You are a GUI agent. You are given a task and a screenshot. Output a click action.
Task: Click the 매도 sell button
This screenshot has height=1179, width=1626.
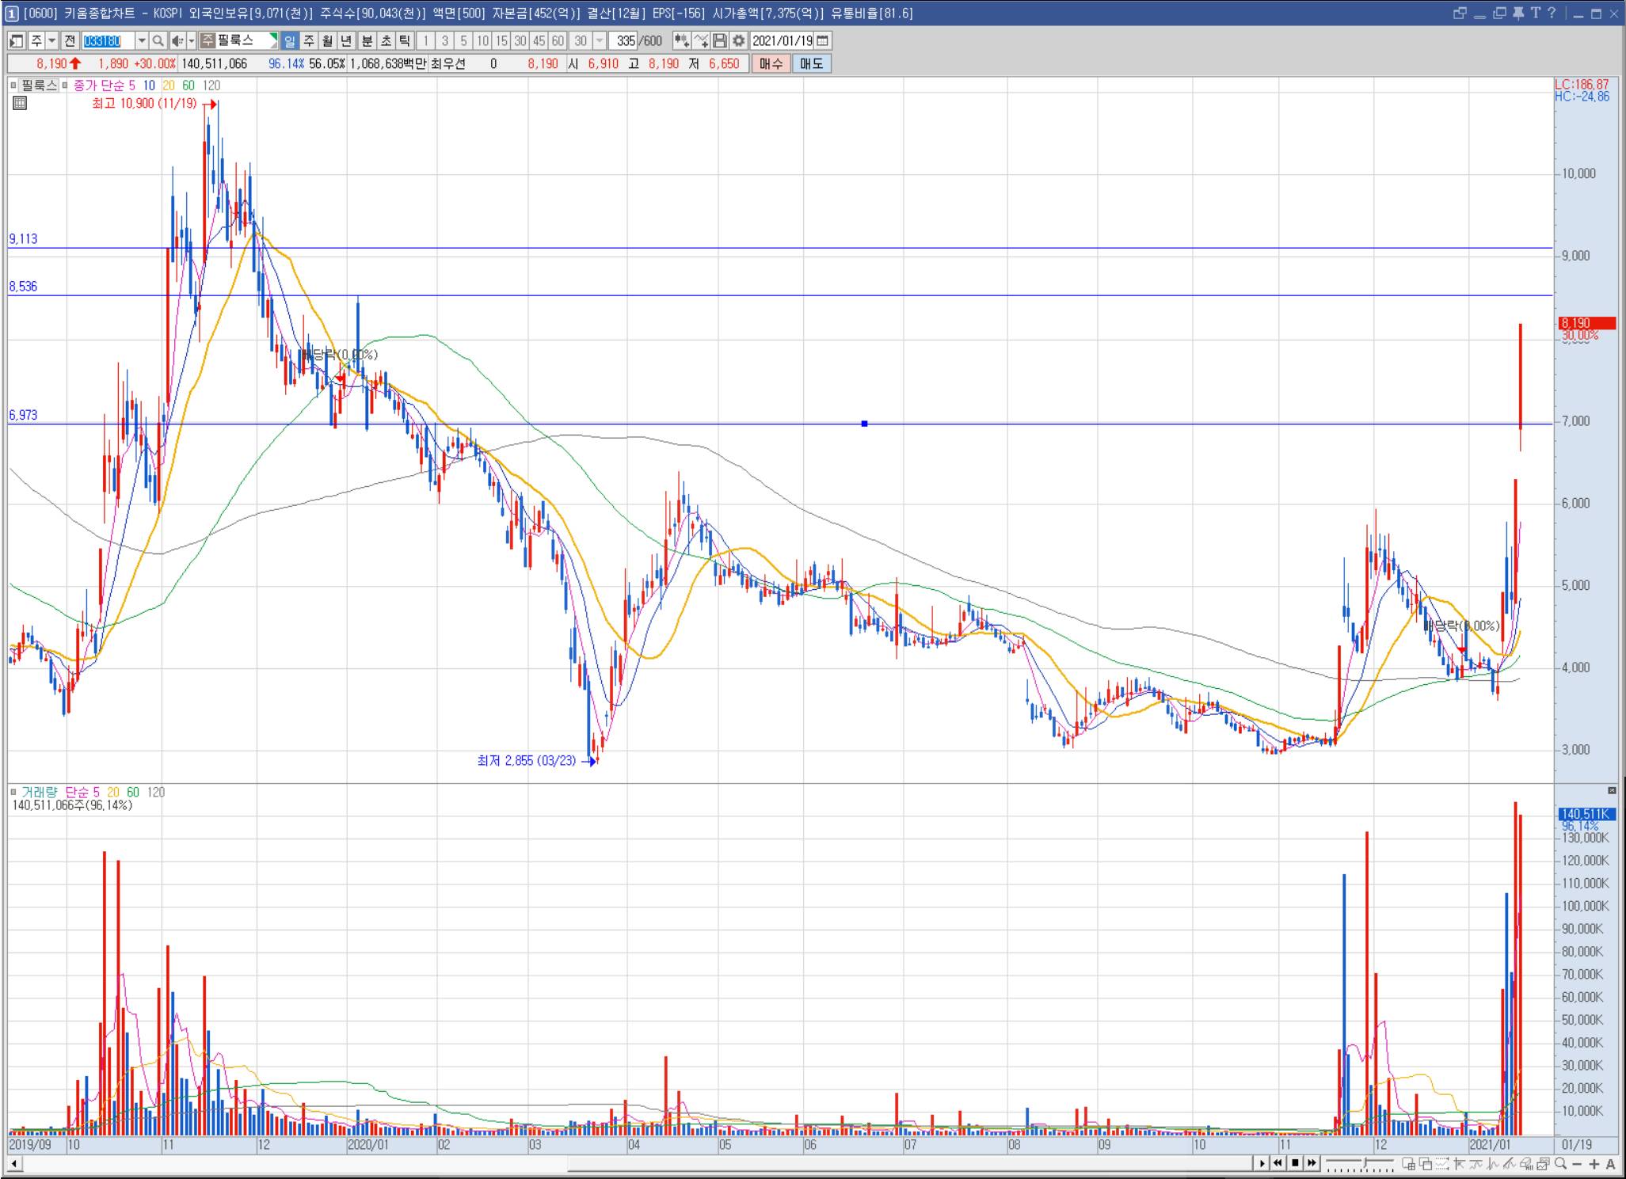pyautogui.click(x=812, y=63)
